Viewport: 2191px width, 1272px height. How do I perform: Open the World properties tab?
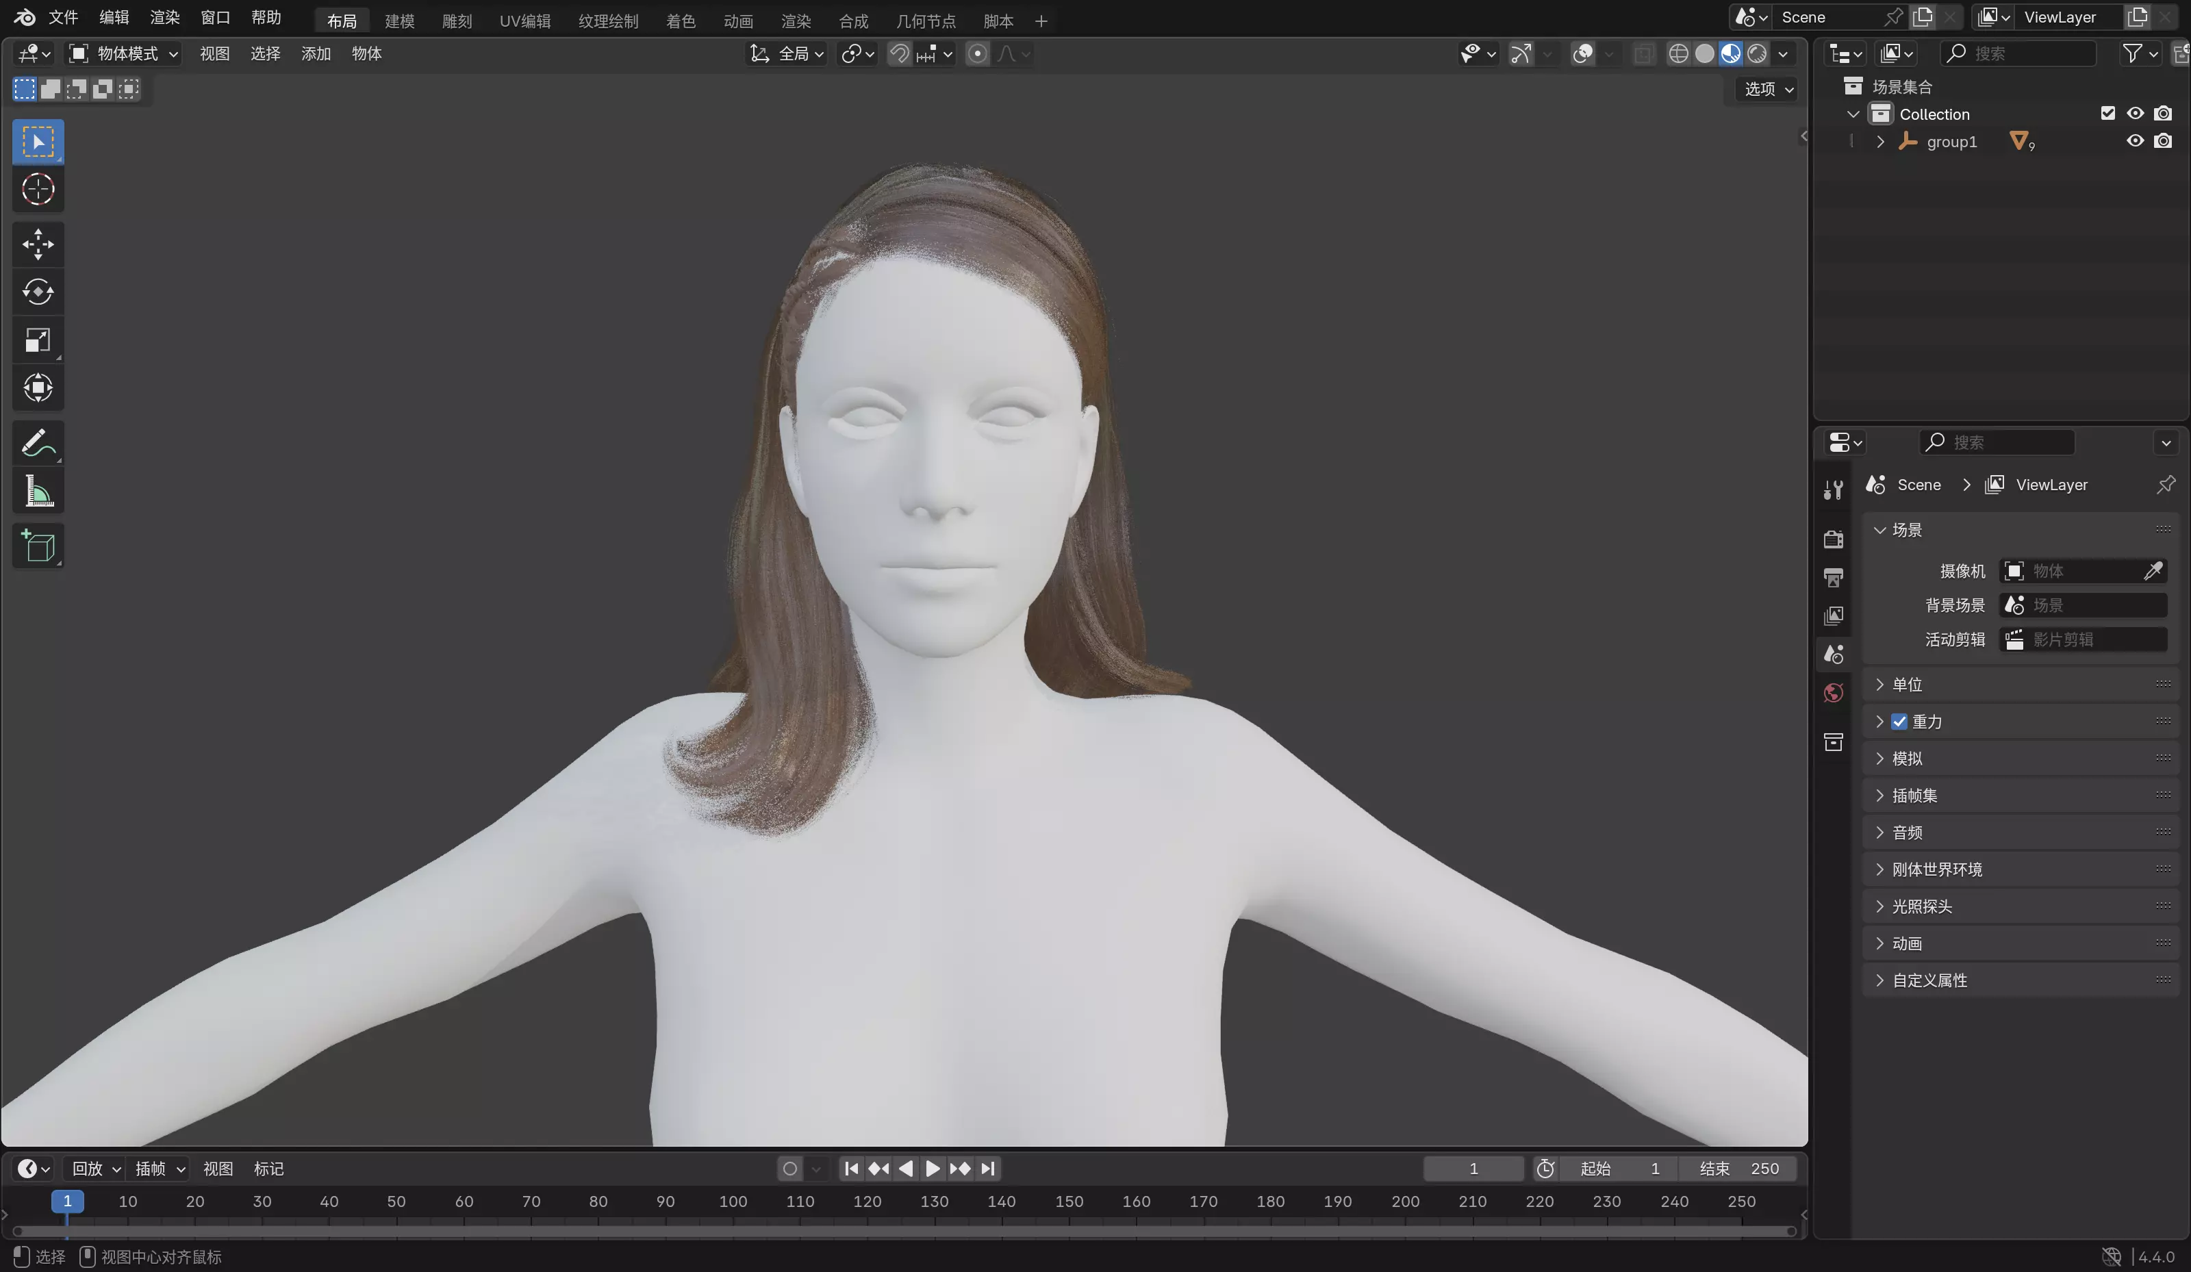(x=1834, y=693)
